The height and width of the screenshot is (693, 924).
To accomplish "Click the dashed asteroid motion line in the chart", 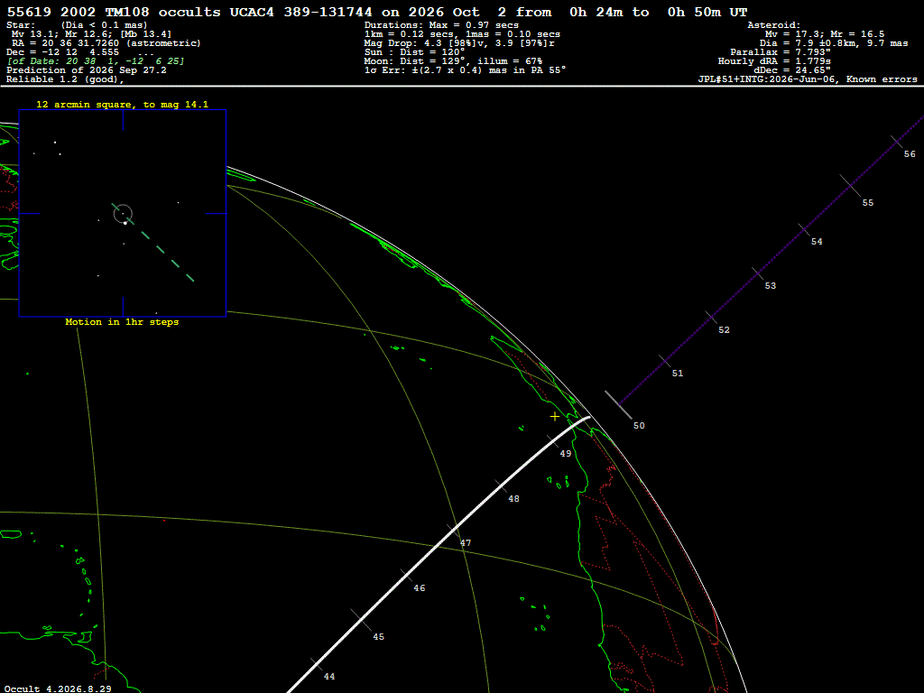I will tap(161, 248).
